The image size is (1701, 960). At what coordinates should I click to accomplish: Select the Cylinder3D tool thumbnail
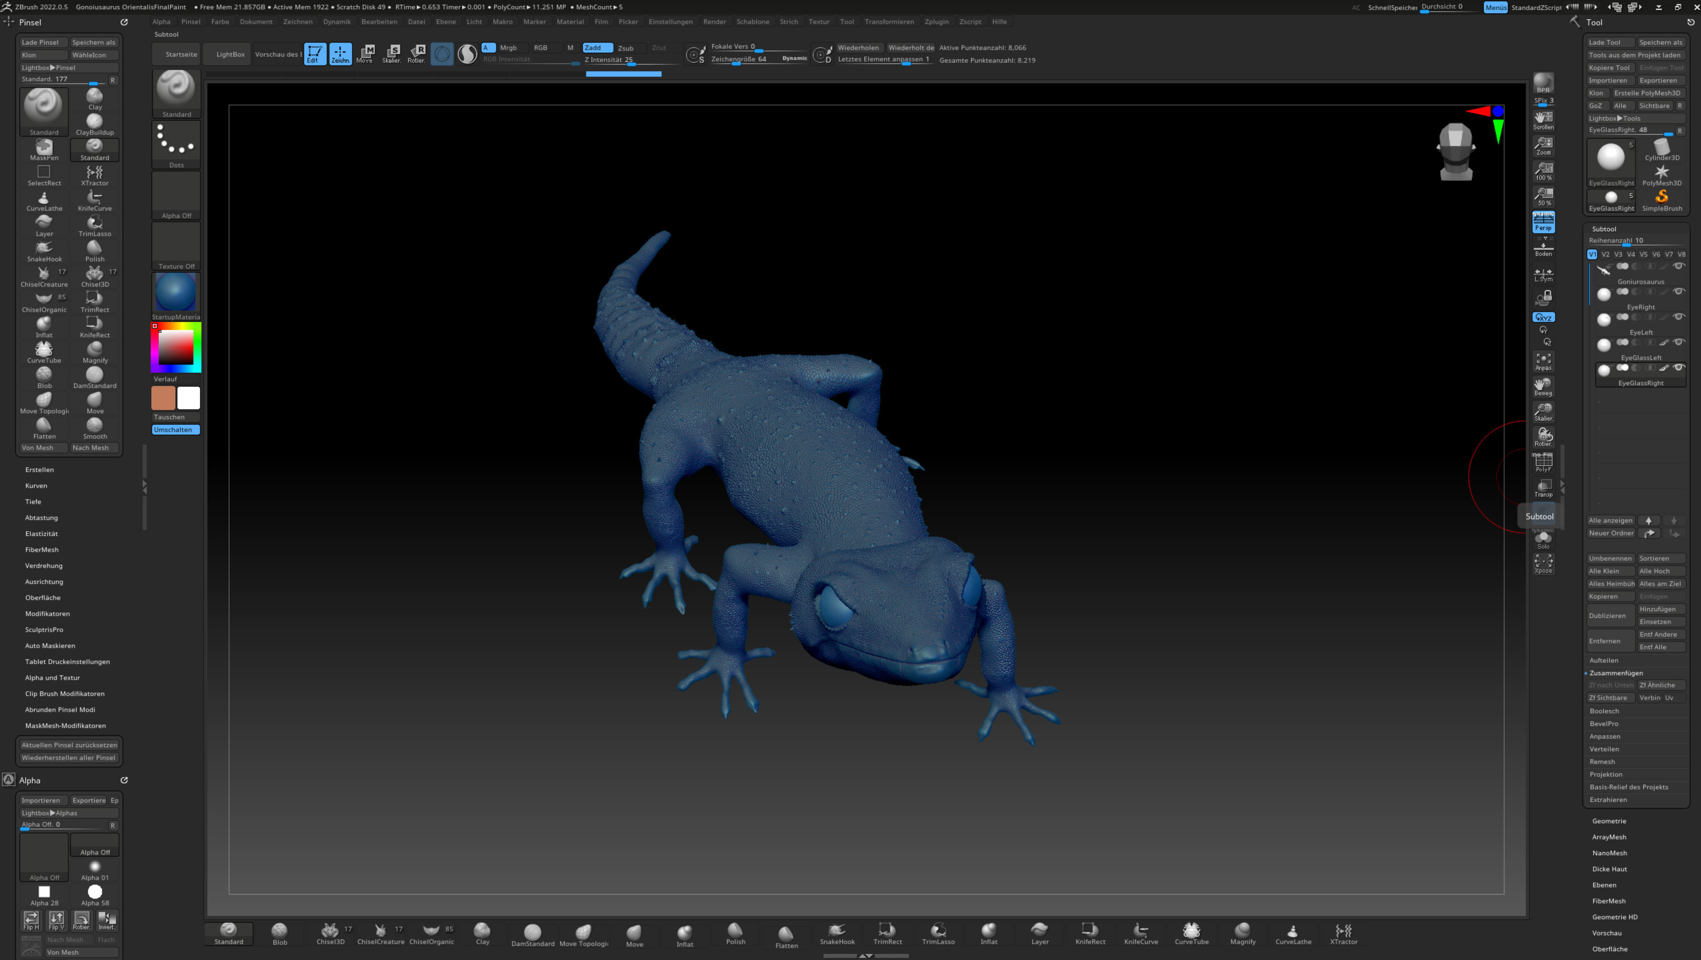pos(1661,150)
